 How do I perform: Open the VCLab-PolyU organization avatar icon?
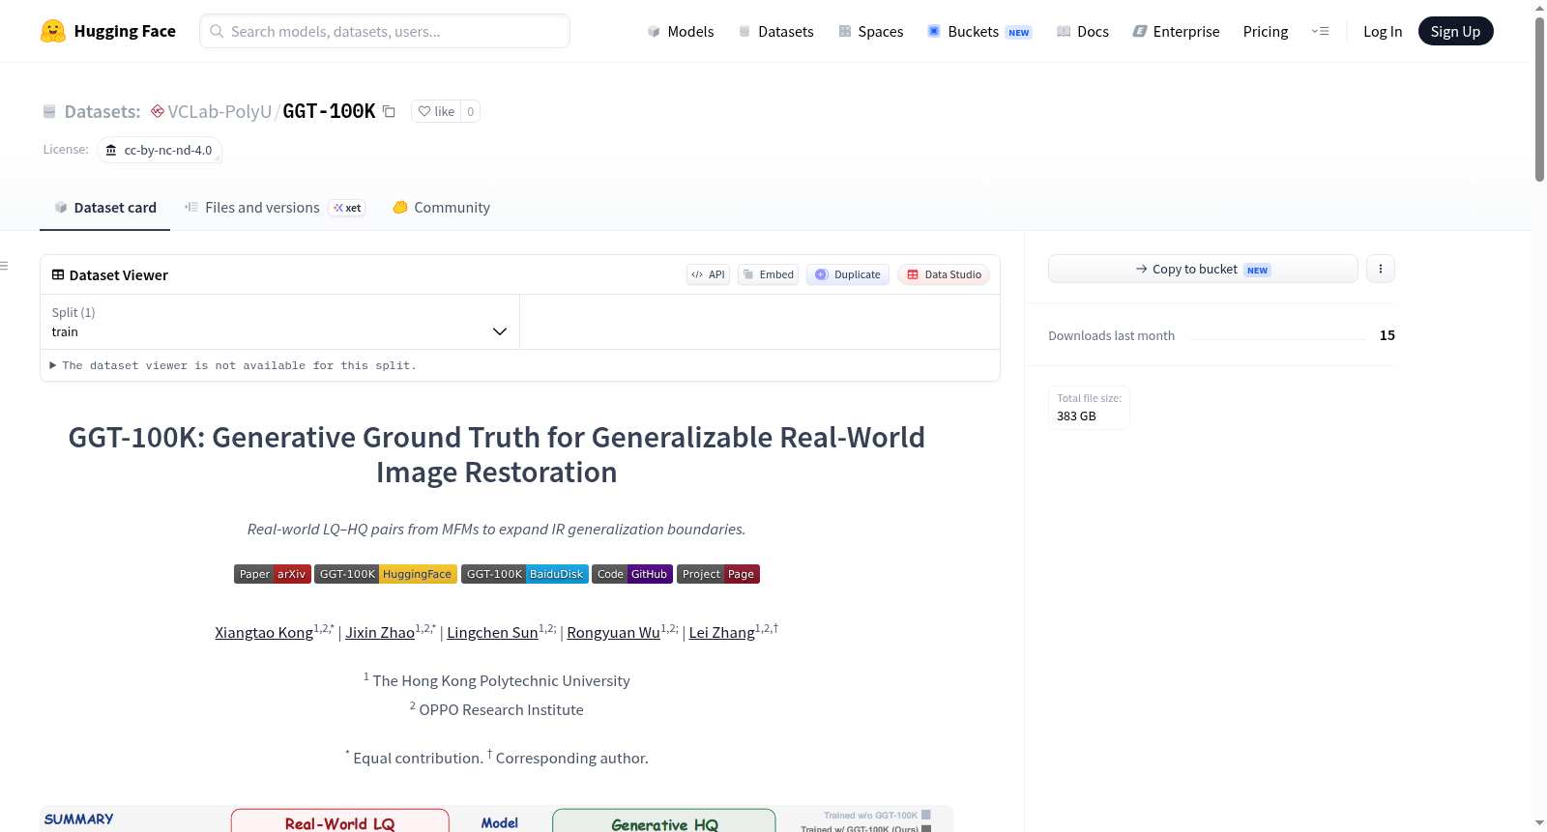(158, 111)
